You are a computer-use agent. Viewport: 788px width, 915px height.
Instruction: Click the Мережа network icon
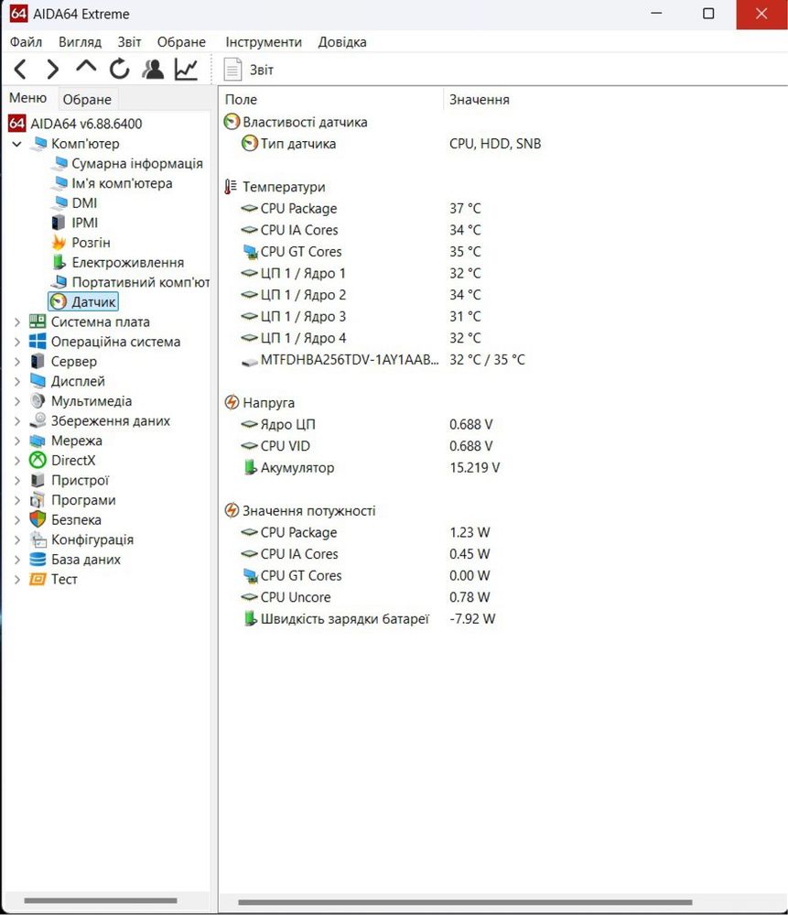38,441
